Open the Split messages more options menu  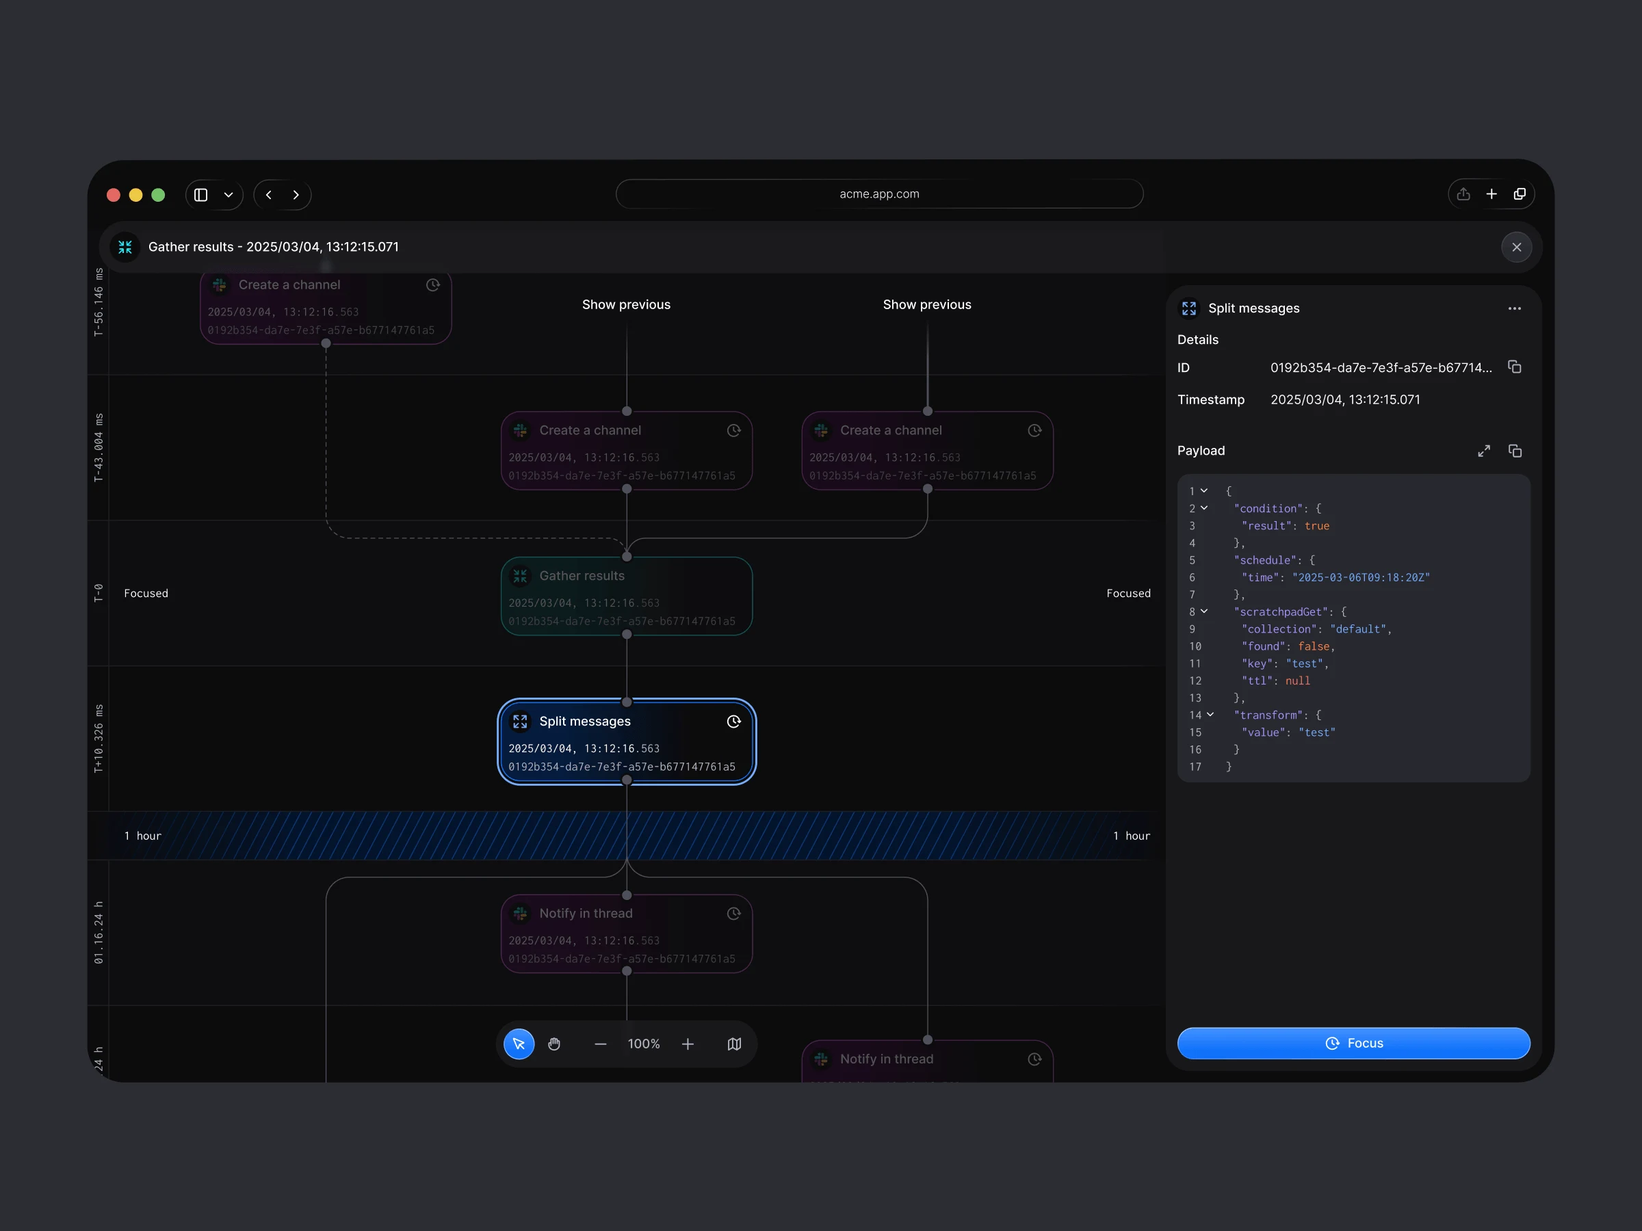click(x=1514, y=308)
